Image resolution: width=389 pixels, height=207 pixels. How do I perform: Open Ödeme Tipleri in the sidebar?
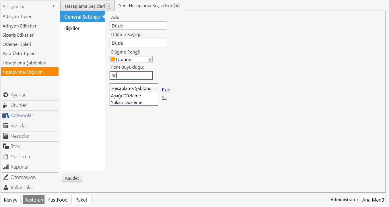pyautogui.click(x=30, y=44)
